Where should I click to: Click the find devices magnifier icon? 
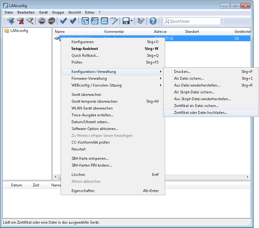pyautogui.click(x=30, y=21)
